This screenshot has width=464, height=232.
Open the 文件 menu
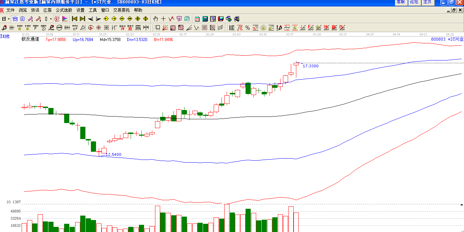point(11,10)
